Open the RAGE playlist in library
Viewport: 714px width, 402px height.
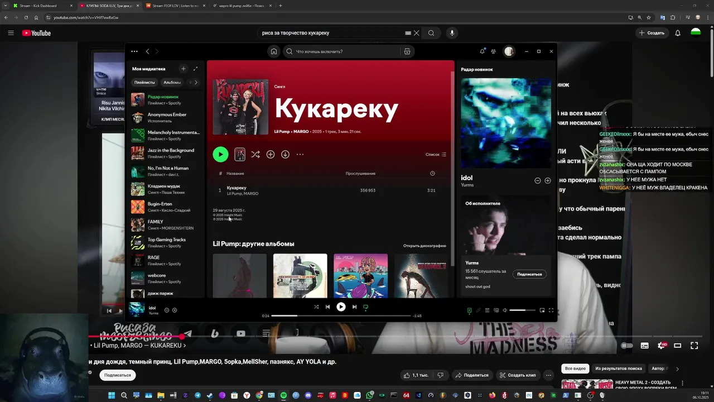[166, 260]
